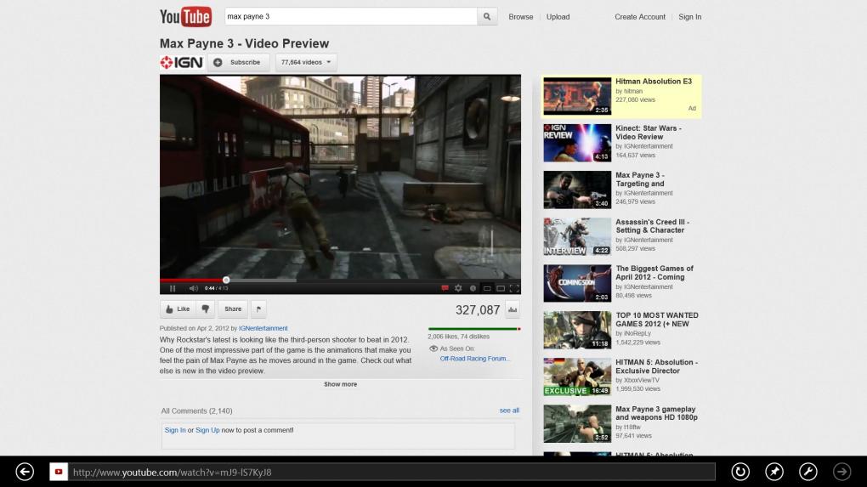This screenshot has width=867, height=487.
Task: Open Assassin's Creed III interview thumbnail
Action: [x=576, y=236]
